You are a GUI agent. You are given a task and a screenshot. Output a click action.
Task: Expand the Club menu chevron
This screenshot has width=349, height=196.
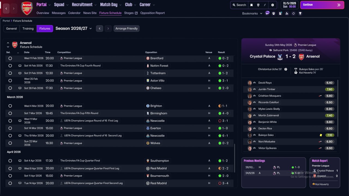[135, 5]
